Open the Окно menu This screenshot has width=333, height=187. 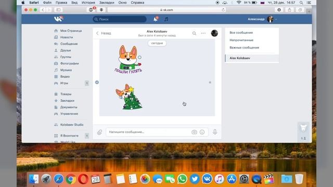[x=122, y=3]
